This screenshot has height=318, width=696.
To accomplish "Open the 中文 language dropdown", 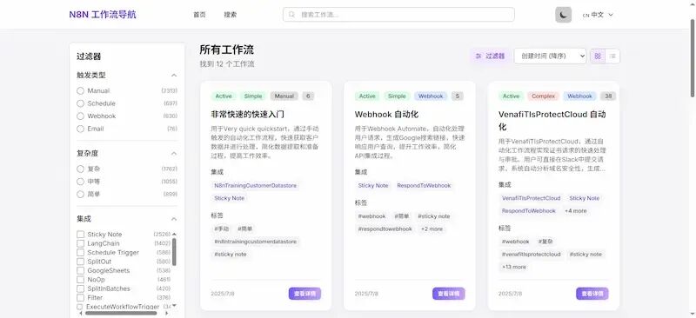I will (x=598, y=15).
